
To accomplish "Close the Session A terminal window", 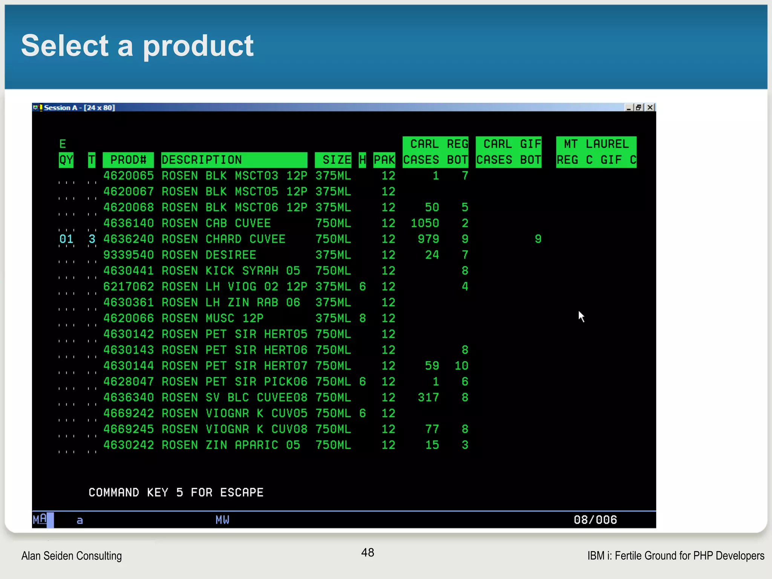I will (650, 107).
